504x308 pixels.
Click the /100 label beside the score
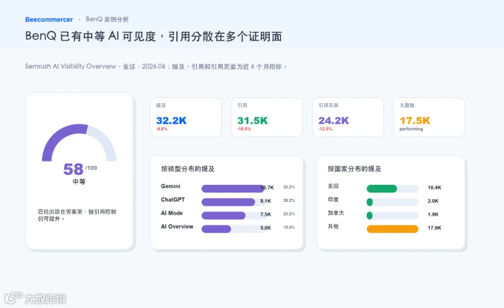pyautogui.click(x=91, y=168)
